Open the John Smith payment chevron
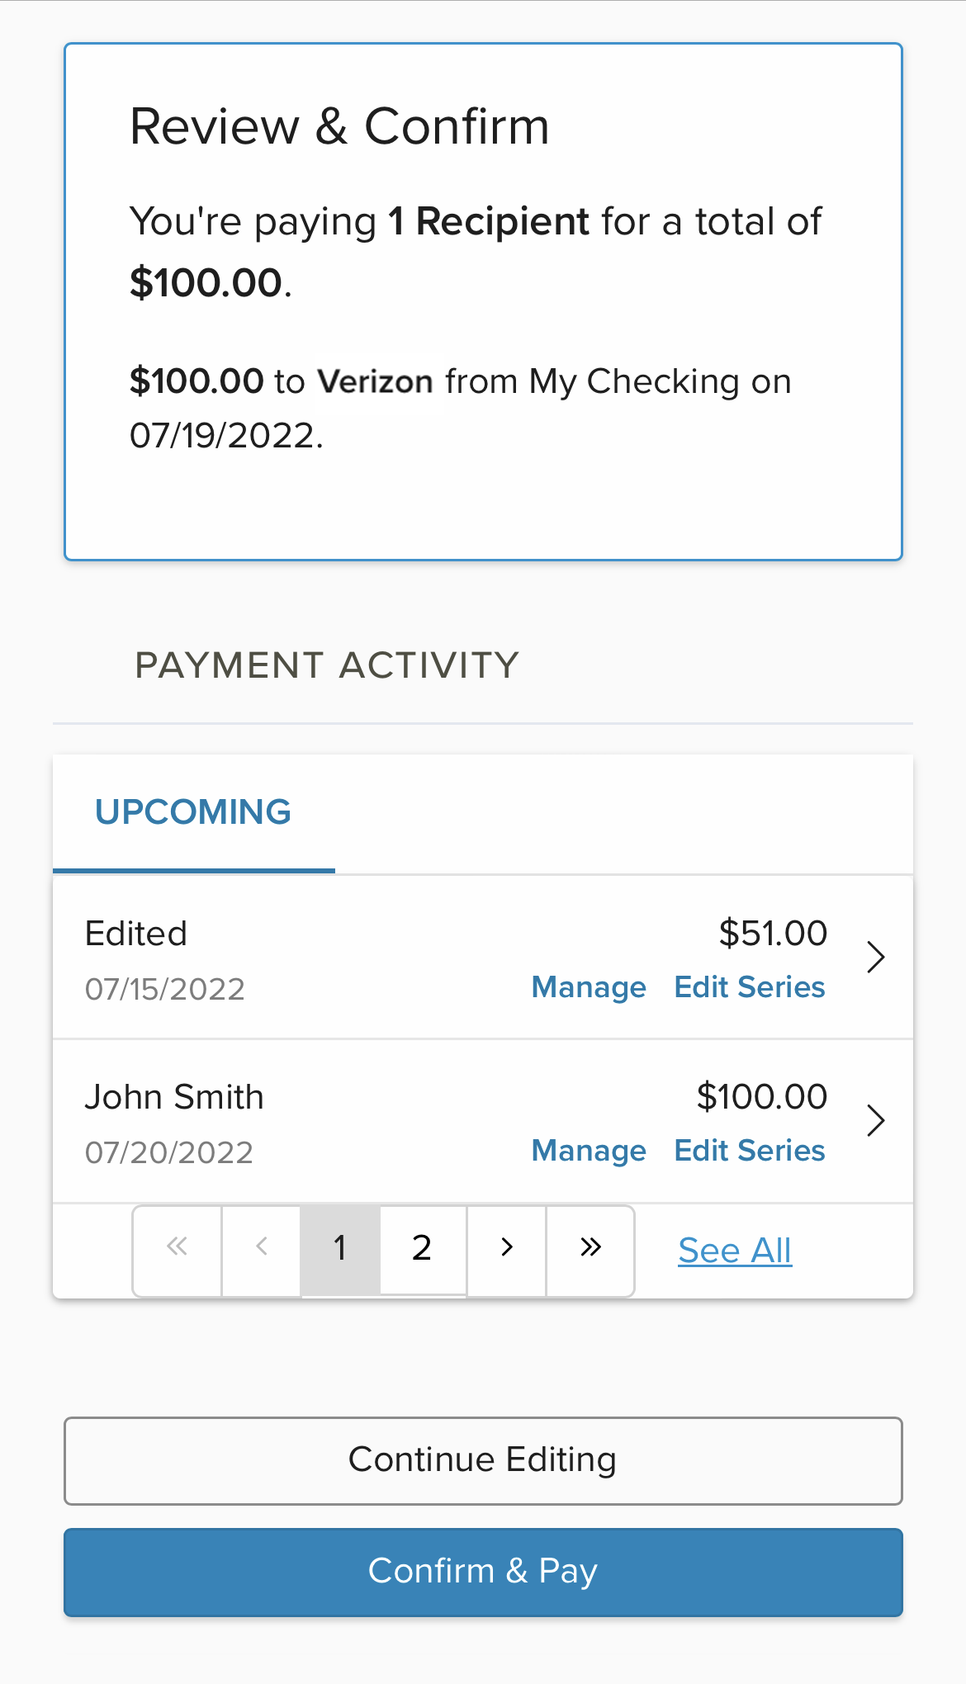 pos(875,1121)
